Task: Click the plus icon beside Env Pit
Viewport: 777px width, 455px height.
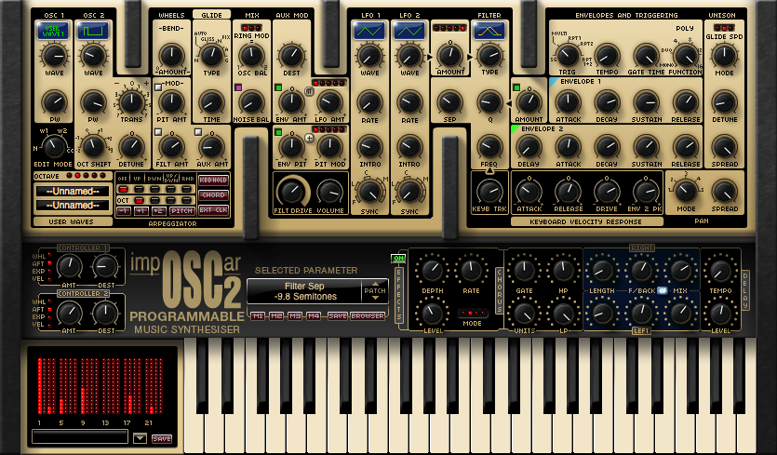Action: [x=309, y=138]
